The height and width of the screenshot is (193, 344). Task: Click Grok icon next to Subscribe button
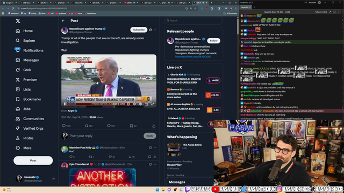tap(150, 30)
